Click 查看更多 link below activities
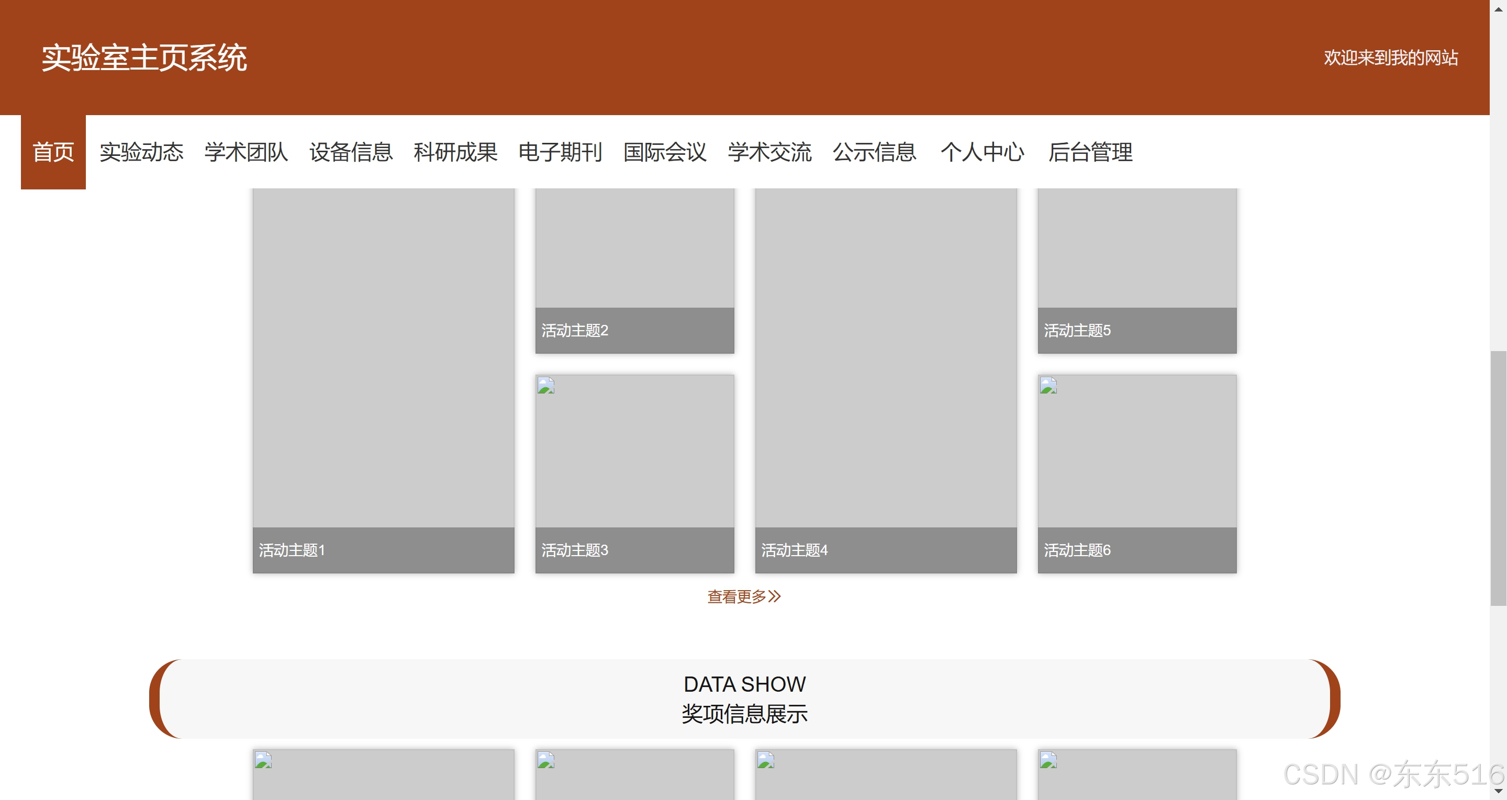The height and width of the screenshot is (800, 1507). tap(744, 596)
